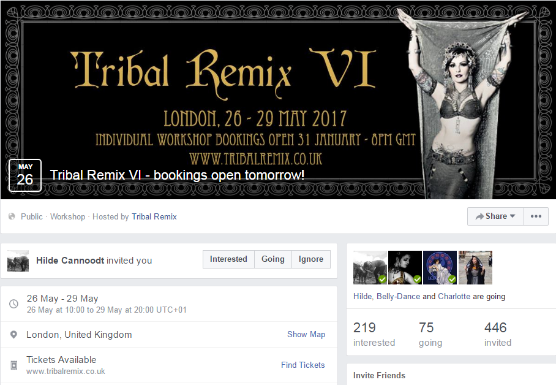
Task: Open the three-dots more options menu
Action: click(536, 216)
